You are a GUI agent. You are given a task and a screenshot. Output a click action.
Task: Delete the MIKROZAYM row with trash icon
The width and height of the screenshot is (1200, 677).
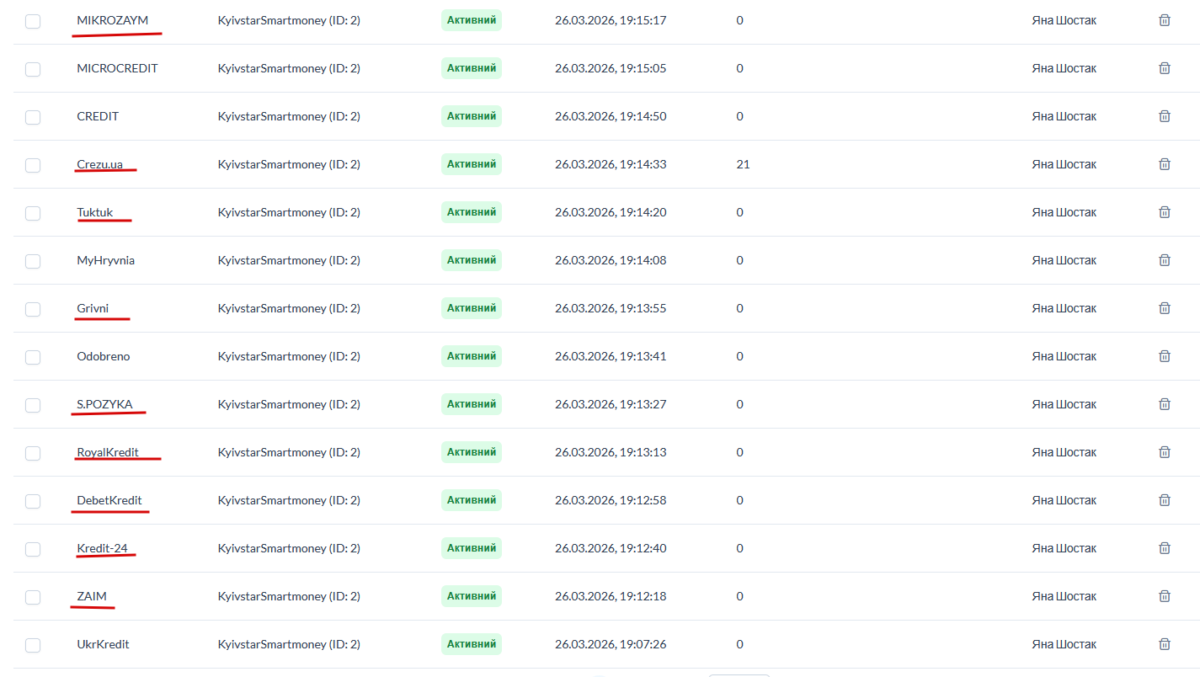[x=1165, y=20]
